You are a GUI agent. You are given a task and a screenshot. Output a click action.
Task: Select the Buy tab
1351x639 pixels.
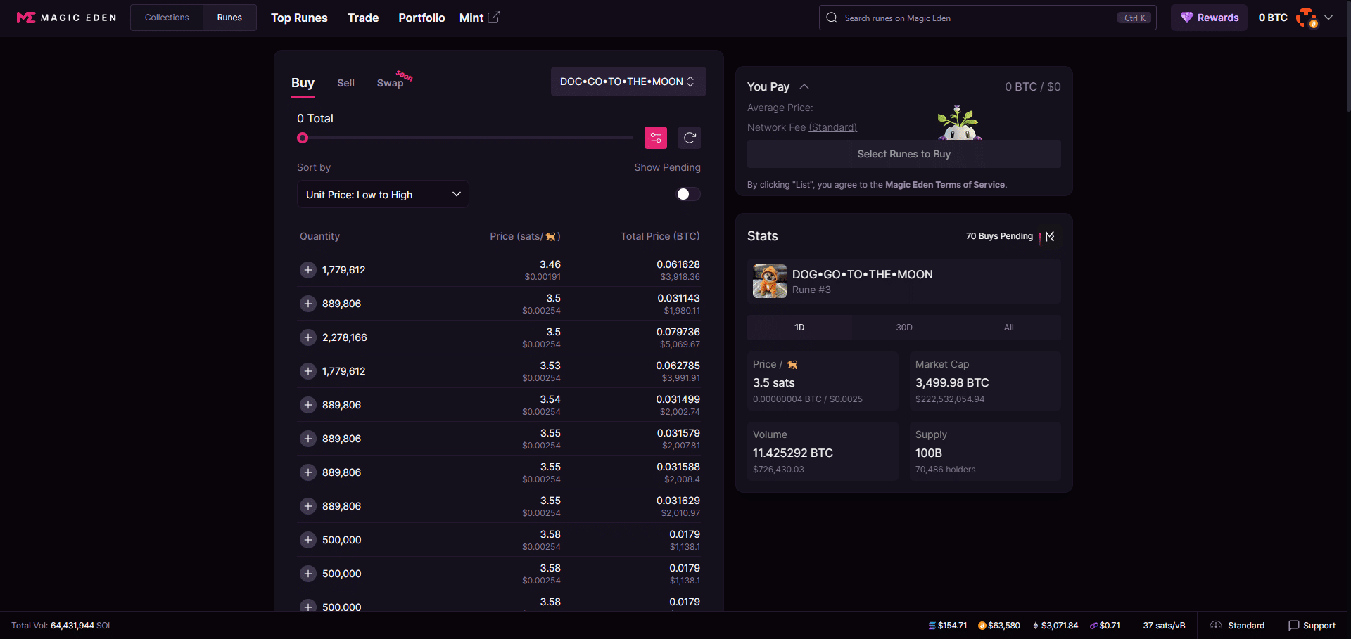click(x=303, y=83)
